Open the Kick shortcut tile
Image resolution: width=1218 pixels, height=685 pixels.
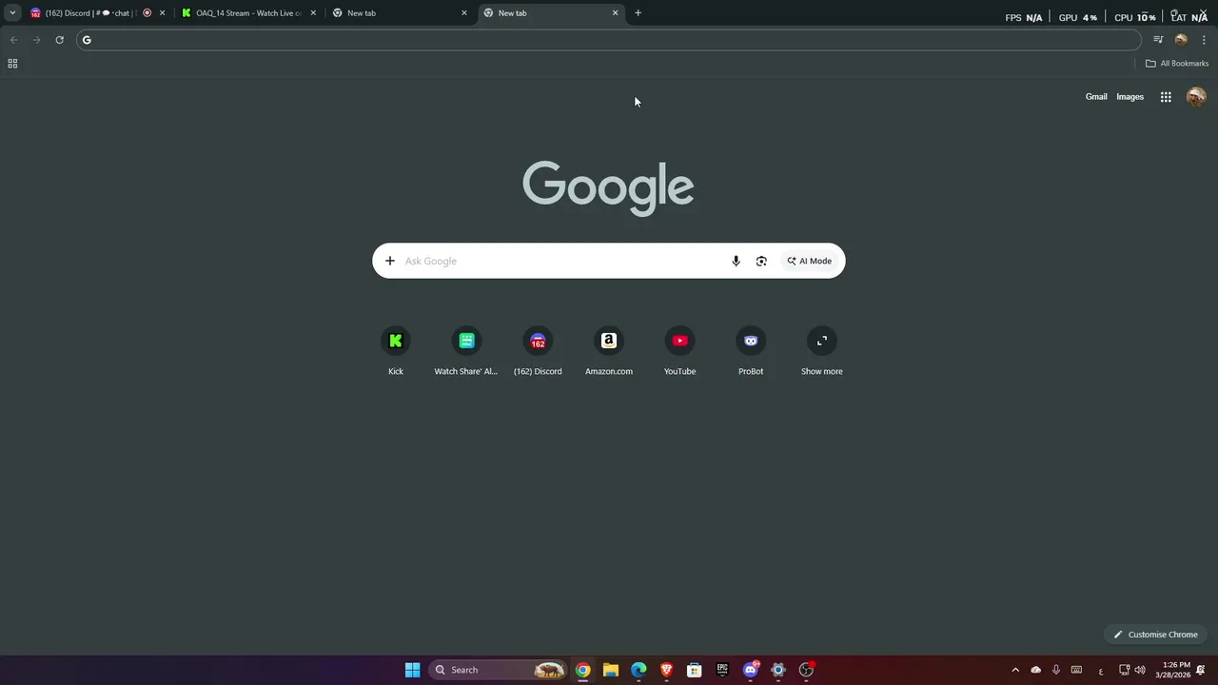click(396, 351)
